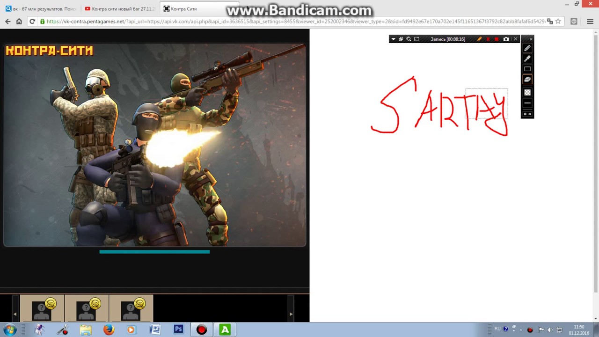The image size is (599, 337).
Task: Open Microsoft Word from the taskbar
Action: 155,330
